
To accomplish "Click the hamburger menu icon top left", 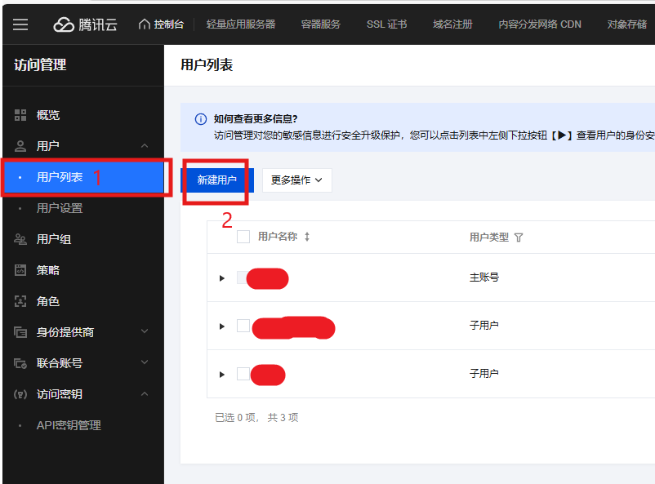I will pos(20,24).
